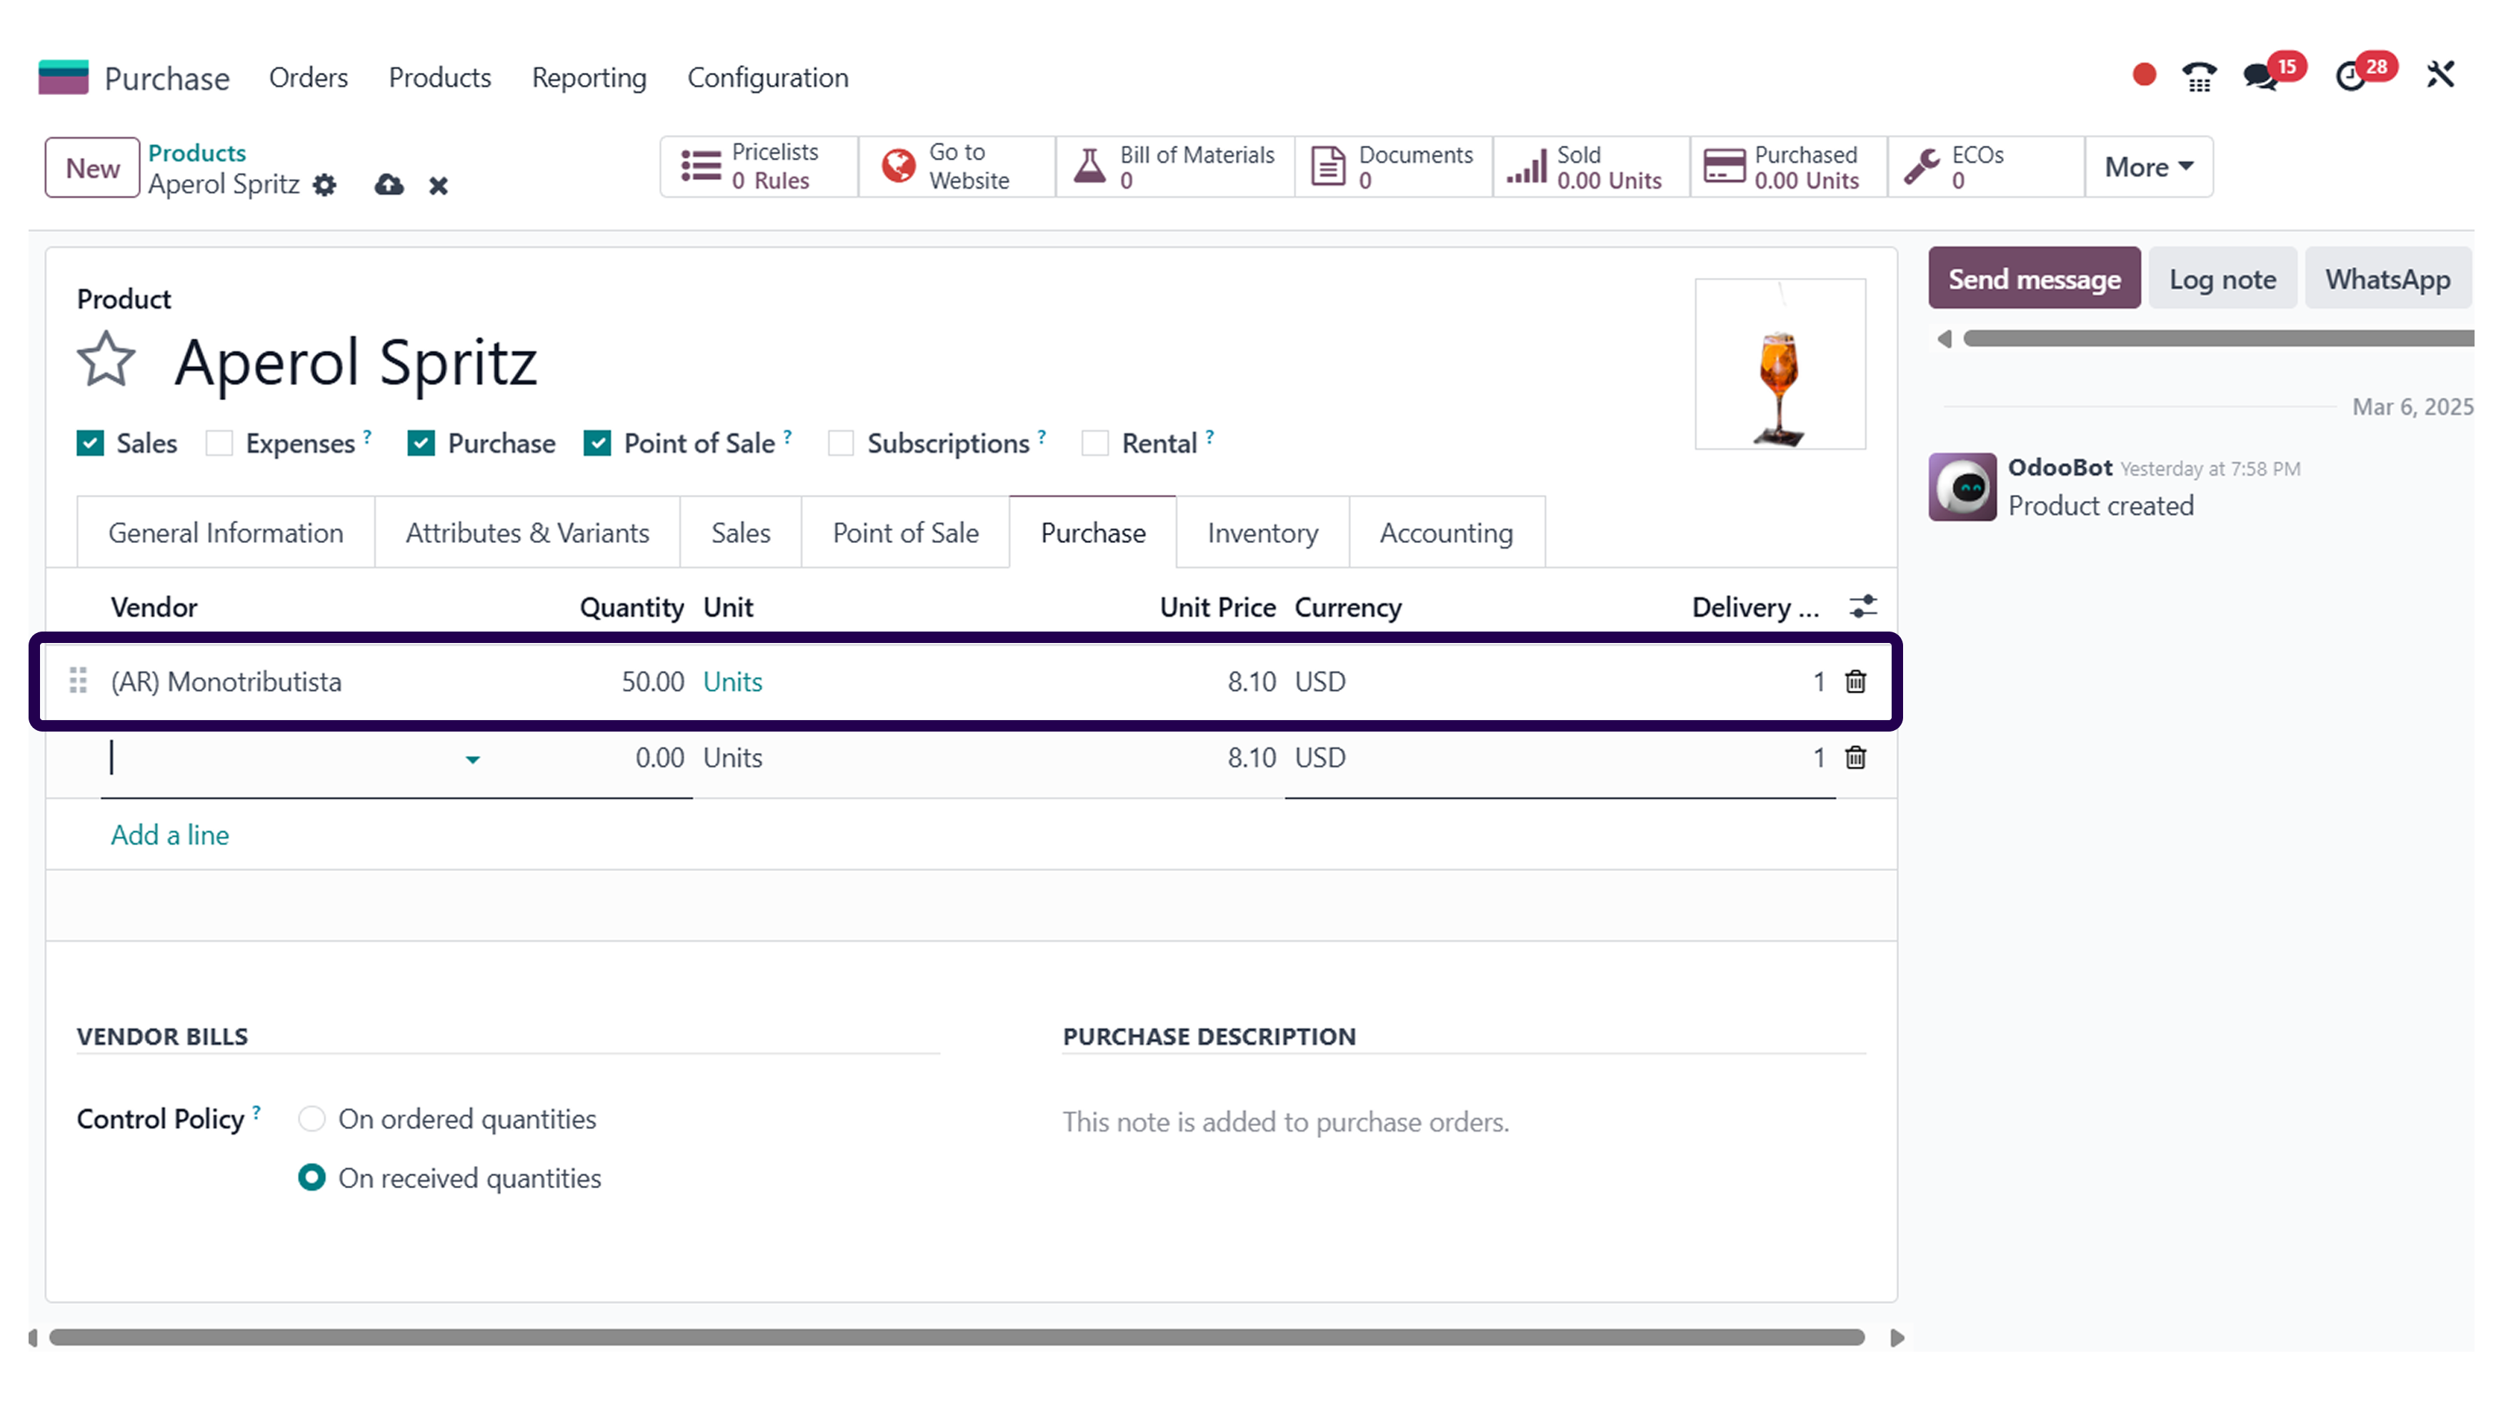Open Purchased 0.00 Units stat button

coord(1789,166)
